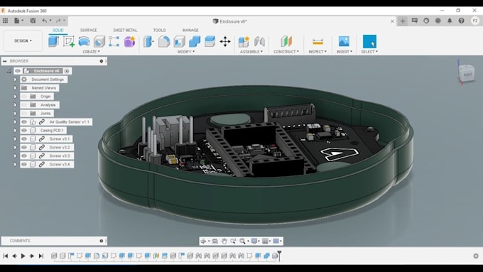The width and height of the screenshot is (483, 272).
Task: Switch to the Surface tab
Action: [88, 31]
